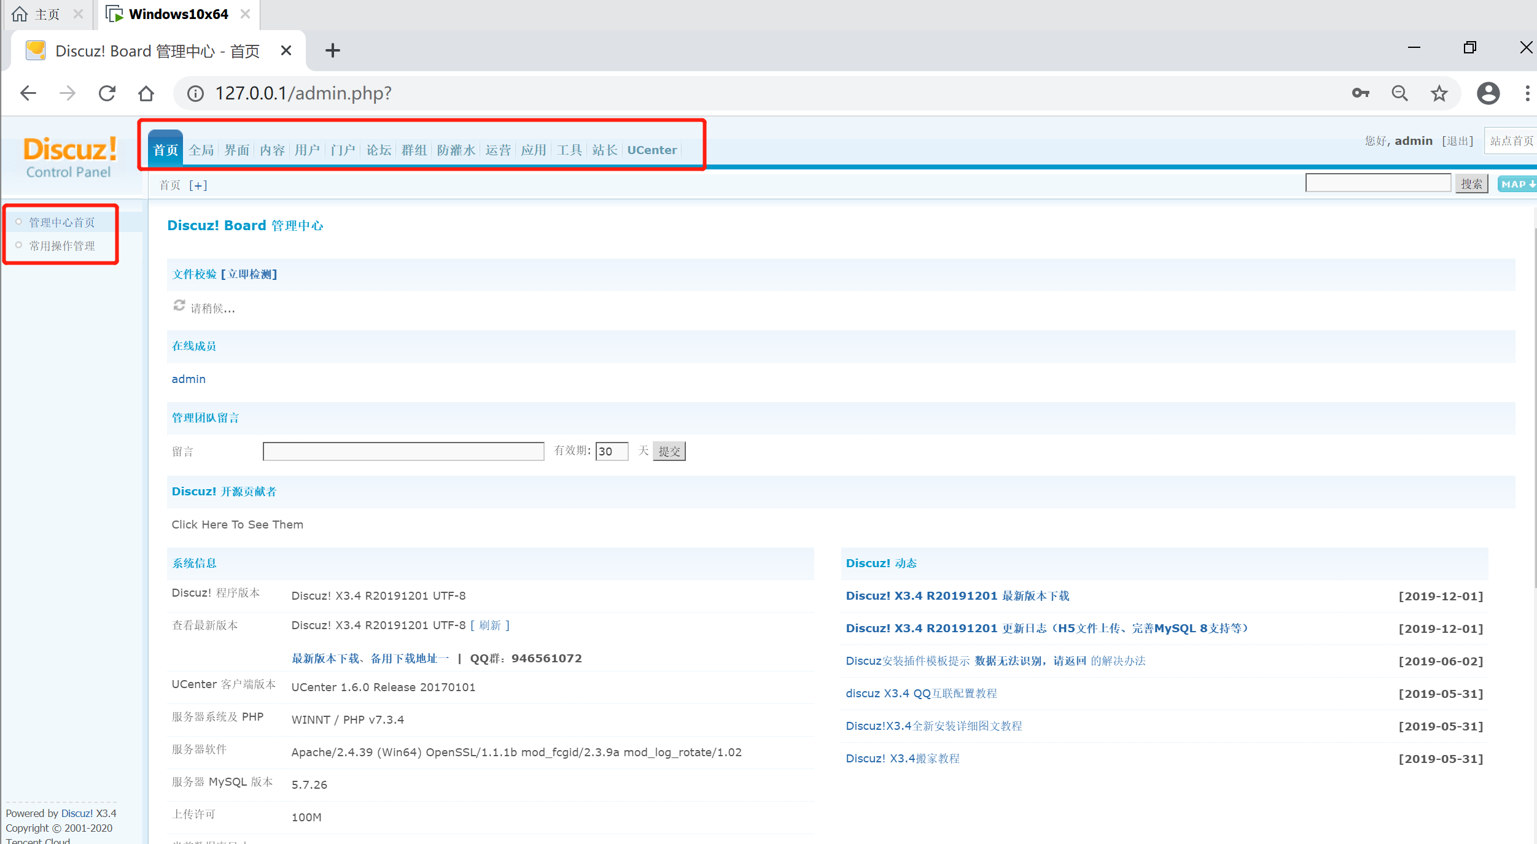The image size is (1537, 844).
Task: Click the site info icon beside URL
Action: point(195,93)
